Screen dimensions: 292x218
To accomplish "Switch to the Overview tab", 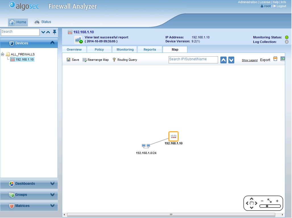I will (x=74, y=49).
